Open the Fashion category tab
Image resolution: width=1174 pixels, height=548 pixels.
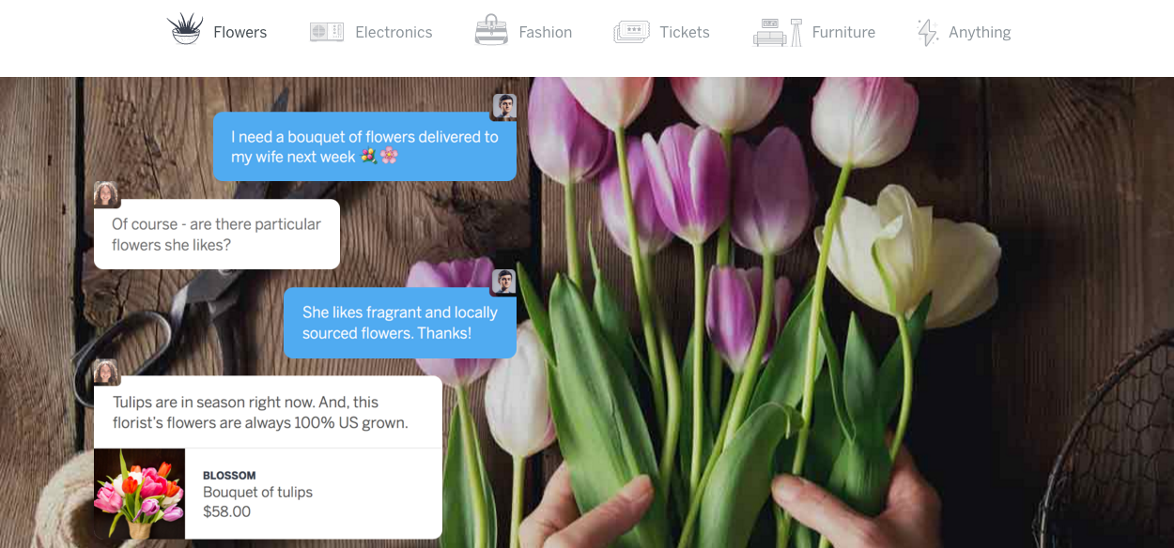click(523, 31)
